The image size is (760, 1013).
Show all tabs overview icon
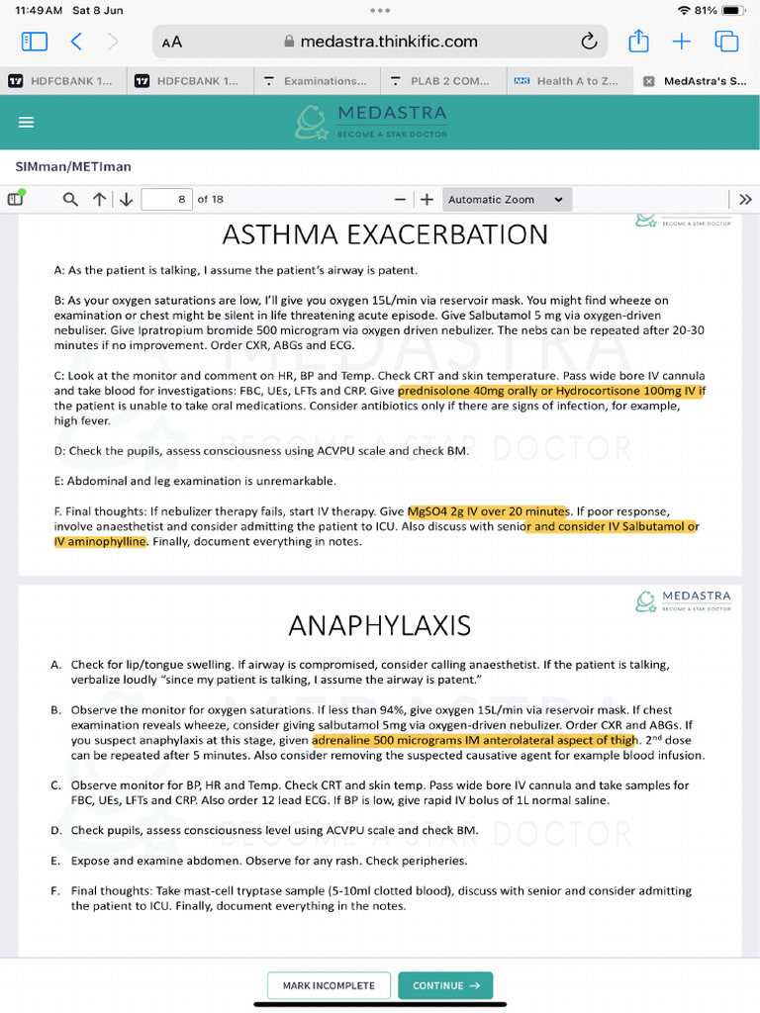(x=726, y=42)
